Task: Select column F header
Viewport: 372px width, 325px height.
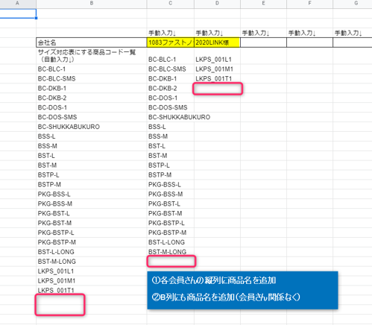Action: click(309, 4)
